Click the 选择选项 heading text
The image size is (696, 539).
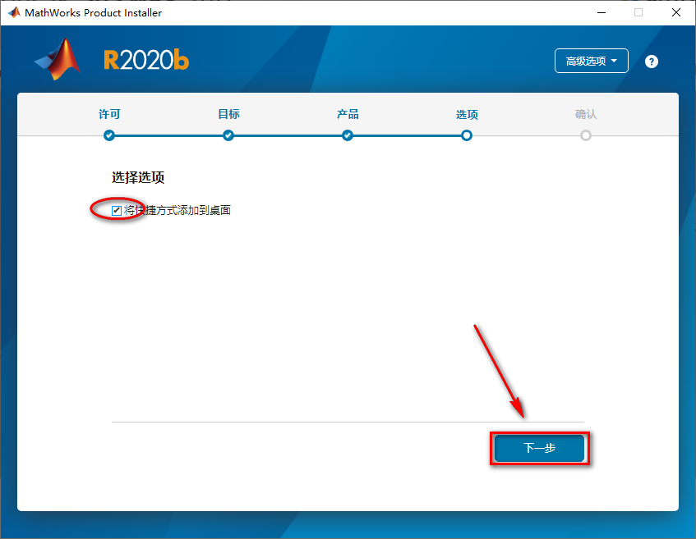tap(138, 177)
